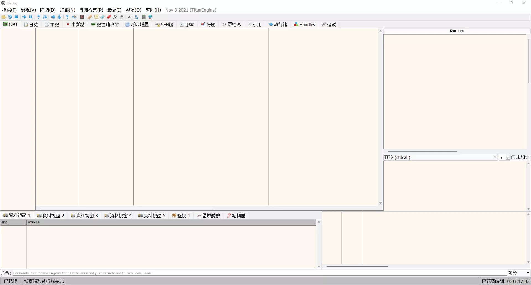
Task: Restart debugging with the restart toolbar icon
Action: [x=10, y=17]
